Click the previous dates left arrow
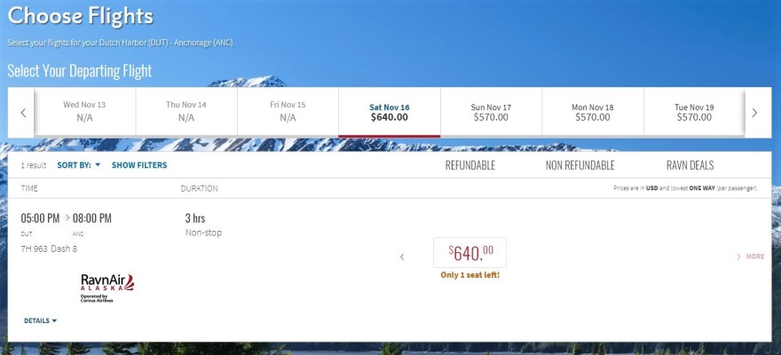Screen dimensions: 781x355 pyautogui.click(x=23, y=113)
